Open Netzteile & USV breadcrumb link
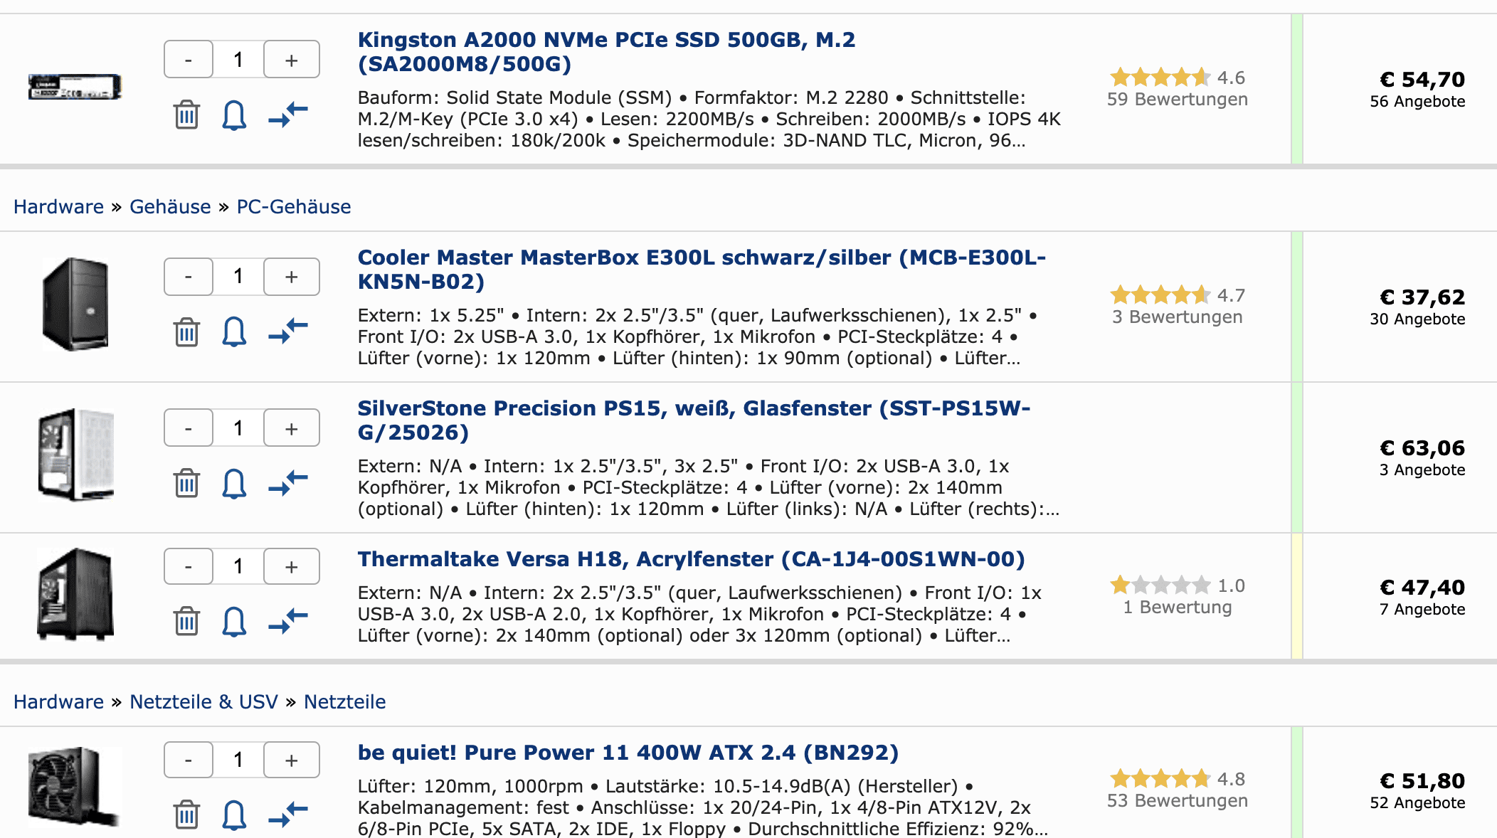The width and height of the screenshot is (1497, 838). pos(203,701)
